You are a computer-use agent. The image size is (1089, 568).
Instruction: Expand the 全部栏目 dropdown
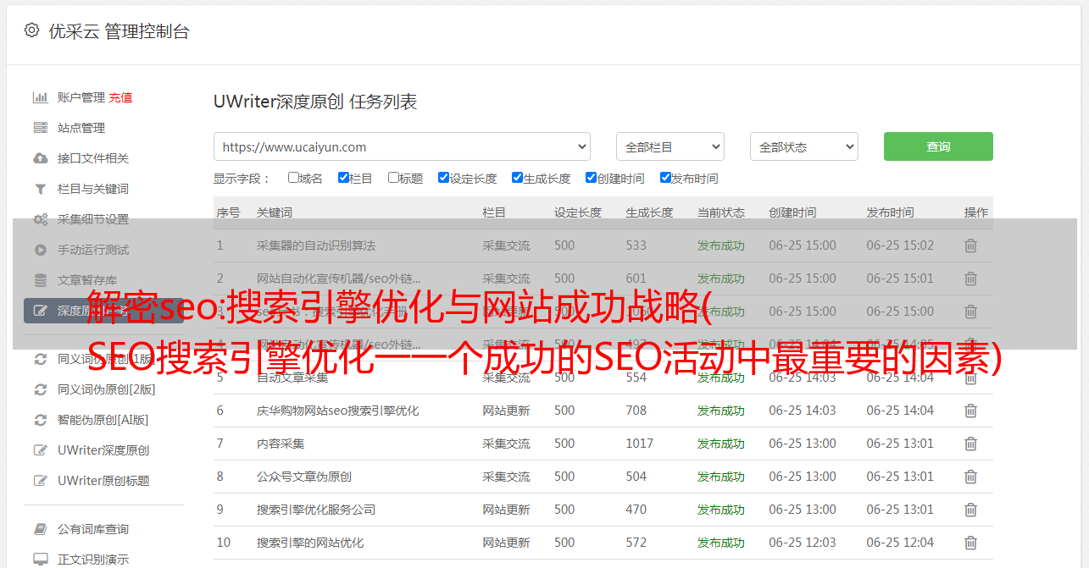tap(670, 146)
